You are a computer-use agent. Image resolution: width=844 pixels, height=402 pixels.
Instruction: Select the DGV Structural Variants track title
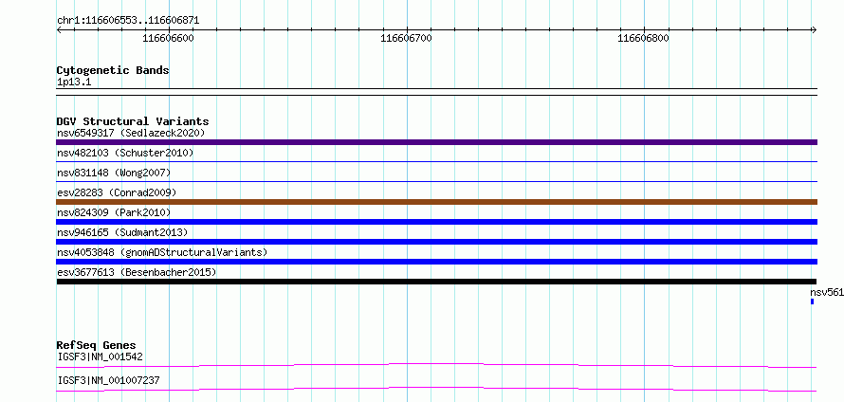coord(133,121)
